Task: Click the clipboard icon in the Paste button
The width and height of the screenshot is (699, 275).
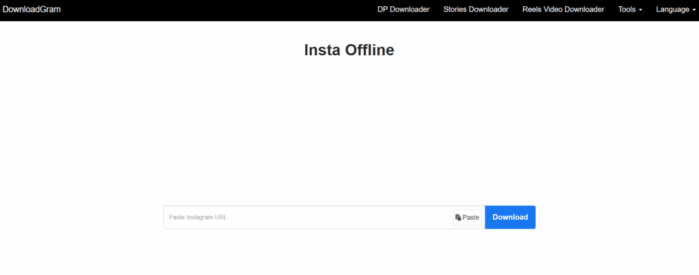Action: [x=458, y=217]
